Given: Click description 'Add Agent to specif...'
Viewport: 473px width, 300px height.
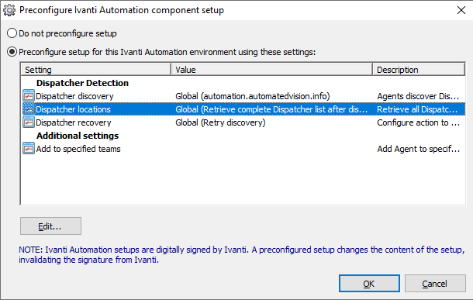Looking at the screenshot, I should (x=419, y=149).
